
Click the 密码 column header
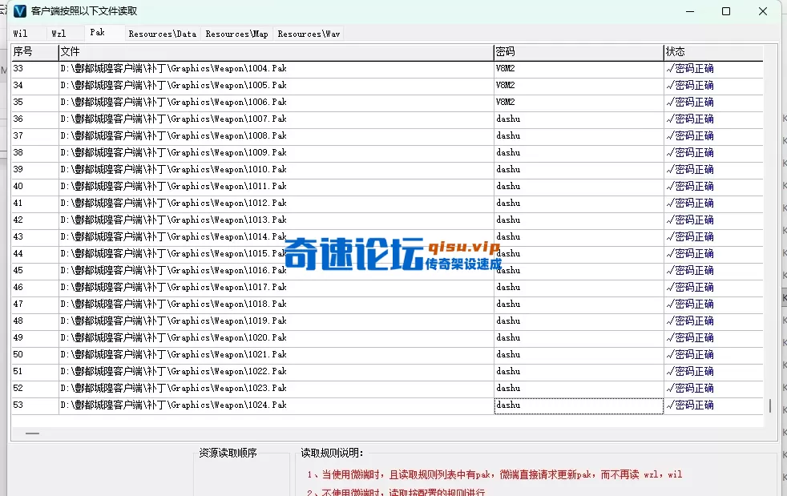click(x=579, y=52)
